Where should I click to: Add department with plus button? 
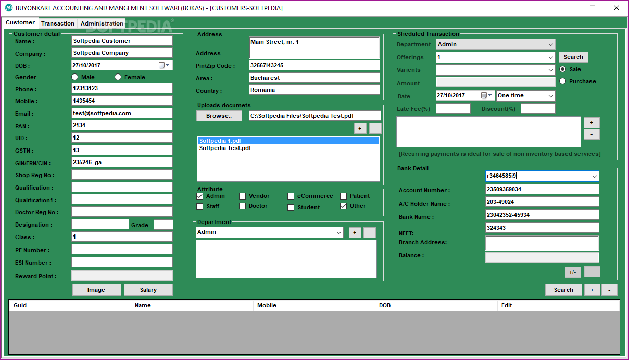pyautogui.click(x=355, y=232)
